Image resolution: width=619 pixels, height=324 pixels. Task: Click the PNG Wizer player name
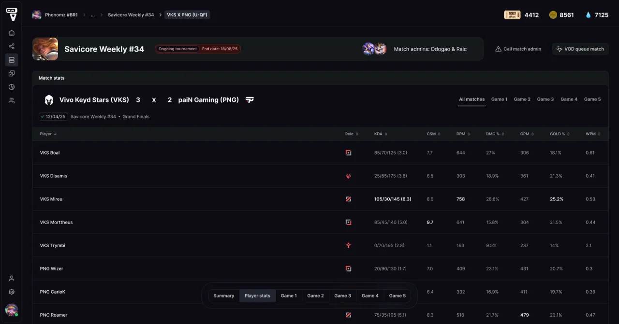tap(52, 268)
